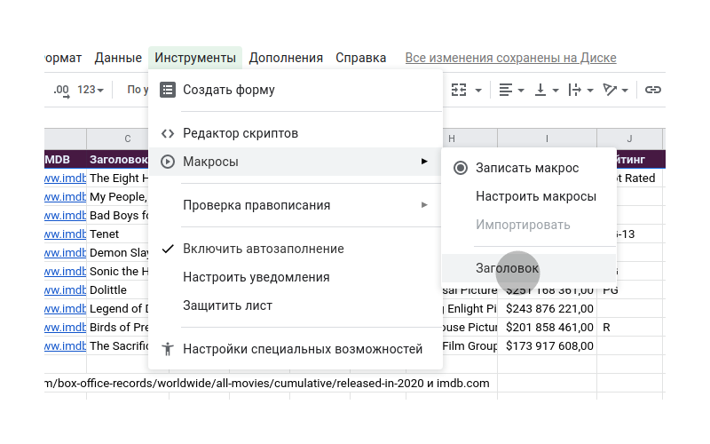
Task: Click the text wrapping icon in toolbar
Action: 574,90
